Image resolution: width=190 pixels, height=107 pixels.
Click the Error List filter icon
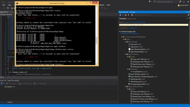click(2, 84)
